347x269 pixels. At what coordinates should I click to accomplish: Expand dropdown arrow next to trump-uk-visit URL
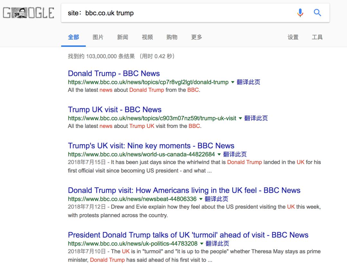240,119
